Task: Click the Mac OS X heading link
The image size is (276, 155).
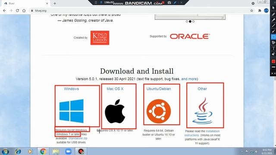Action: (115, 89)
